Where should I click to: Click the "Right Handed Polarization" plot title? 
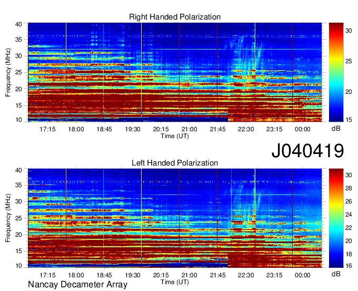(175, 17)
